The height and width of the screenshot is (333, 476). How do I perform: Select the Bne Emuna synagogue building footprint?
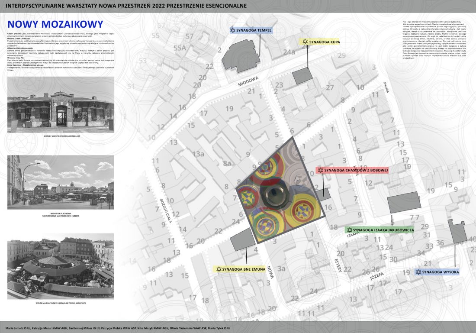(x=243, y=239)
